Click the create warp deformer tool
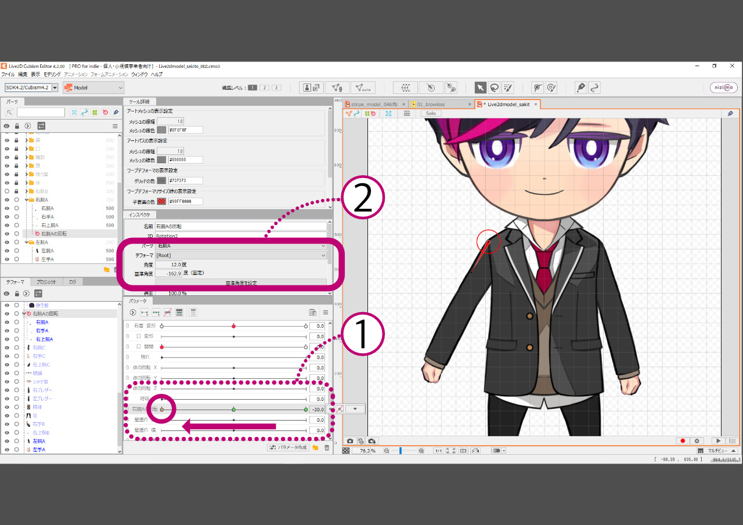This screenshot has height=525, width=743. coord(405,88)
